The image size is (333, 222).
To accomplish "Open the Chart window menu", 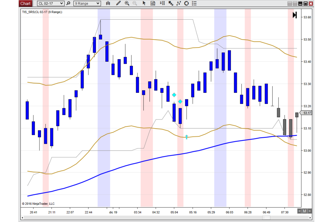I will 25,3.
